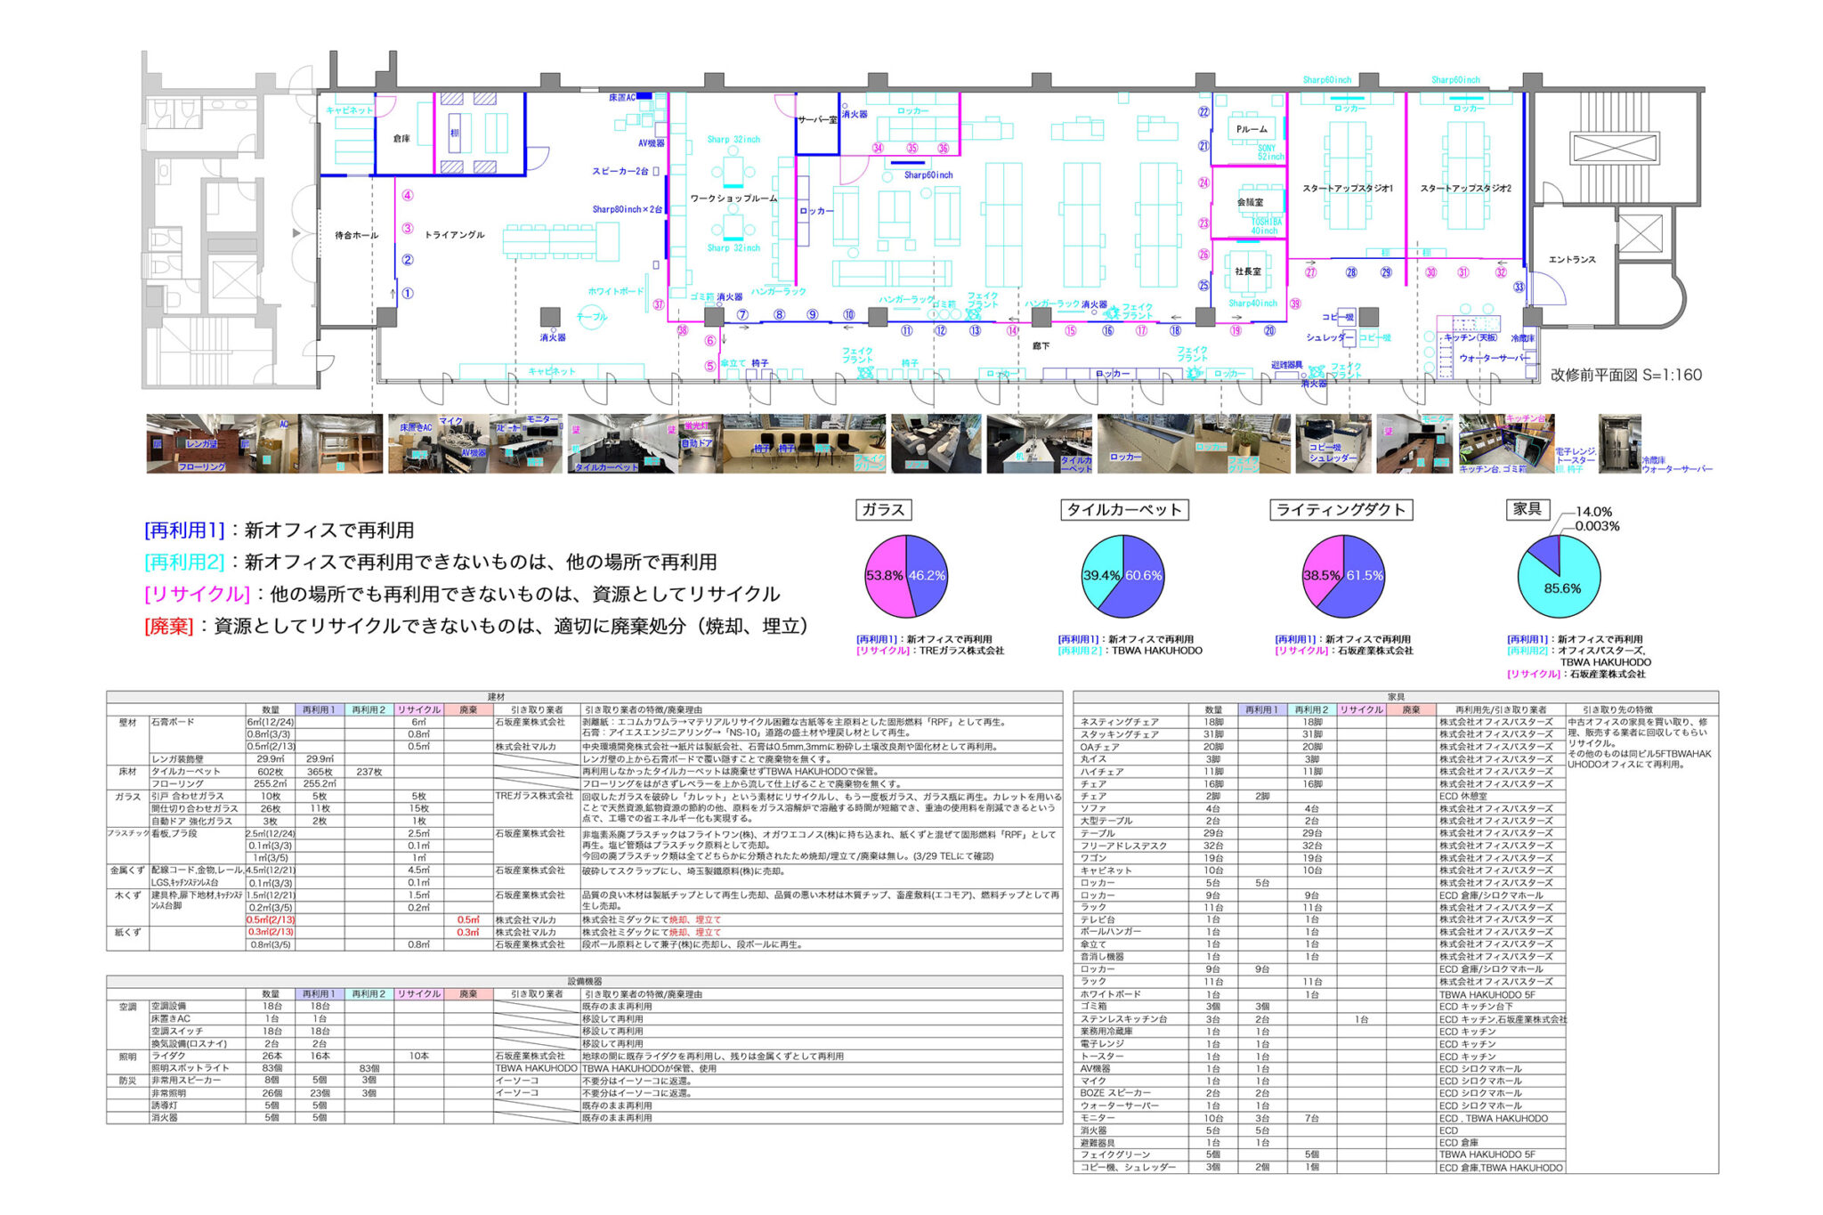Select the 社長室 room label
Screen dimensions: 1823x1215
1248,271
